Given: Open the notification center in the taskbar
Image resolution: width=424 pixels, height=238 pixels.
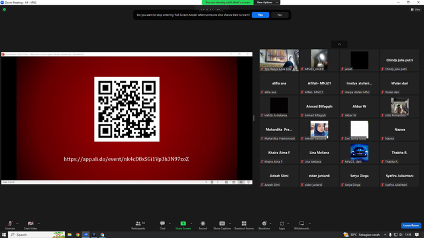Looking at the screenshot, I should point(417,235).
